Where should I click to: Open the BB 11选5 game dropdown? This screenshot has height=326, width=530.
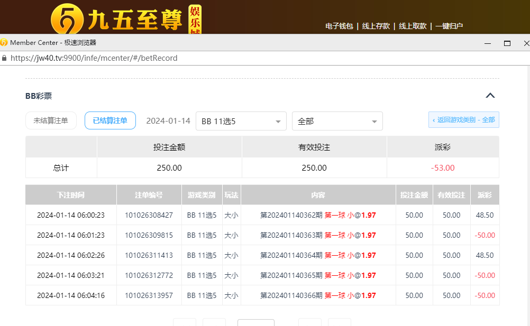(241, 121)
